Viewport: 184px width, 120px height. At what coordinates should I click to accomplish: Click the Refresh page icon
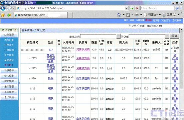click(x=132, y=8)
